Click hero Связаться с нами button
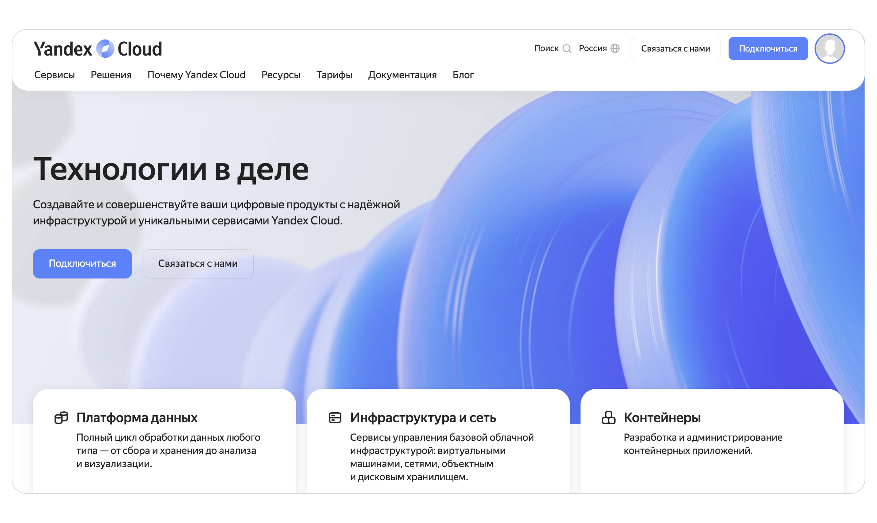The image size is (877, 523). (198, 264)
